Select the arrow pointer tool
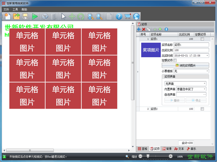The image size is (217, 162). click(x=64, y=16)
